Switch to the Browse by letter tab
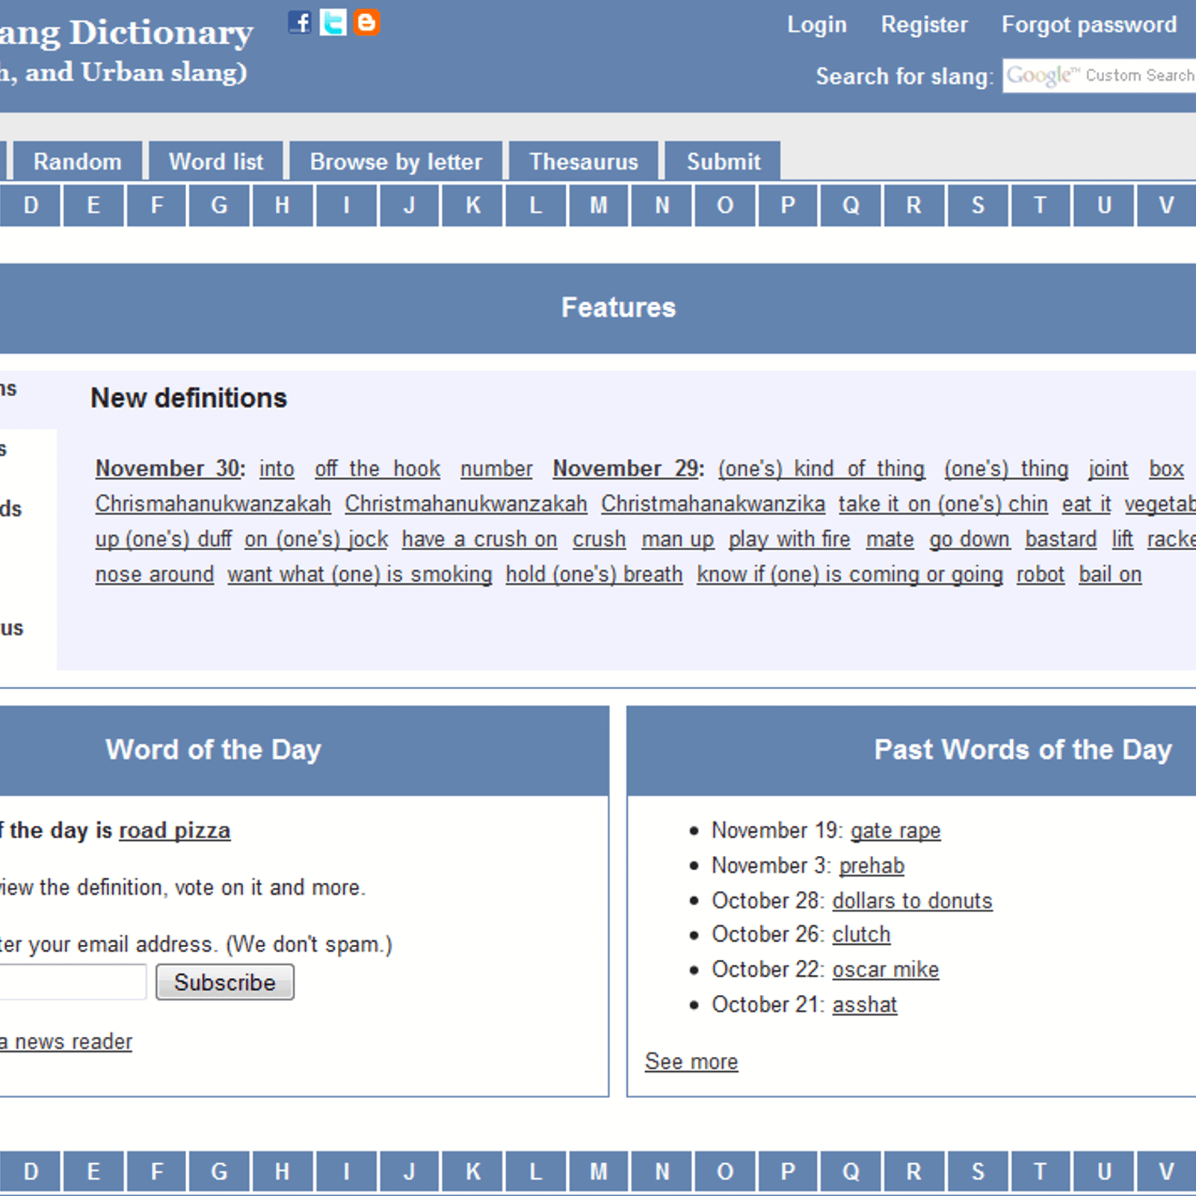This screenshot has width=1196, height=1196. pos(396,161)
